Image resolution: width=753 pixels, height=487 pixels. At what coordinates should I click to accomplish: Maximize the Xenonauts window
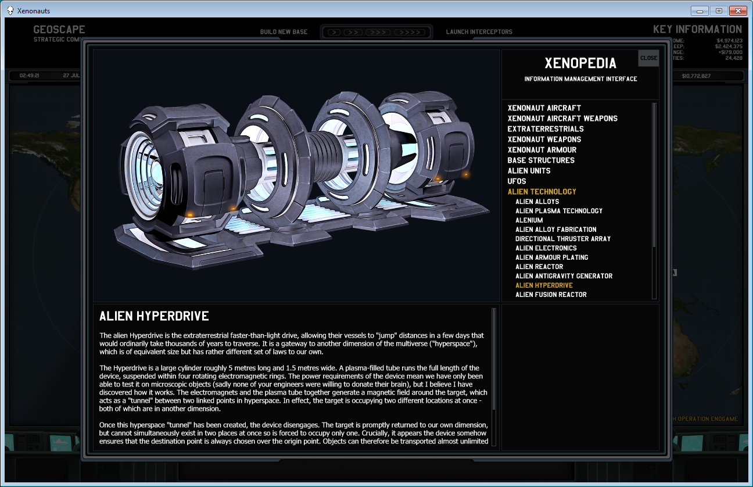point(719,10)
